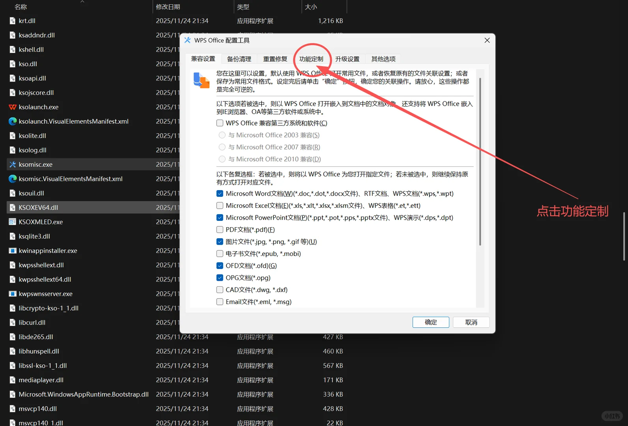
Task: Click the ksolaunch.VisualElementsManifest.xml Edge icon
Action: click(13, 121)
